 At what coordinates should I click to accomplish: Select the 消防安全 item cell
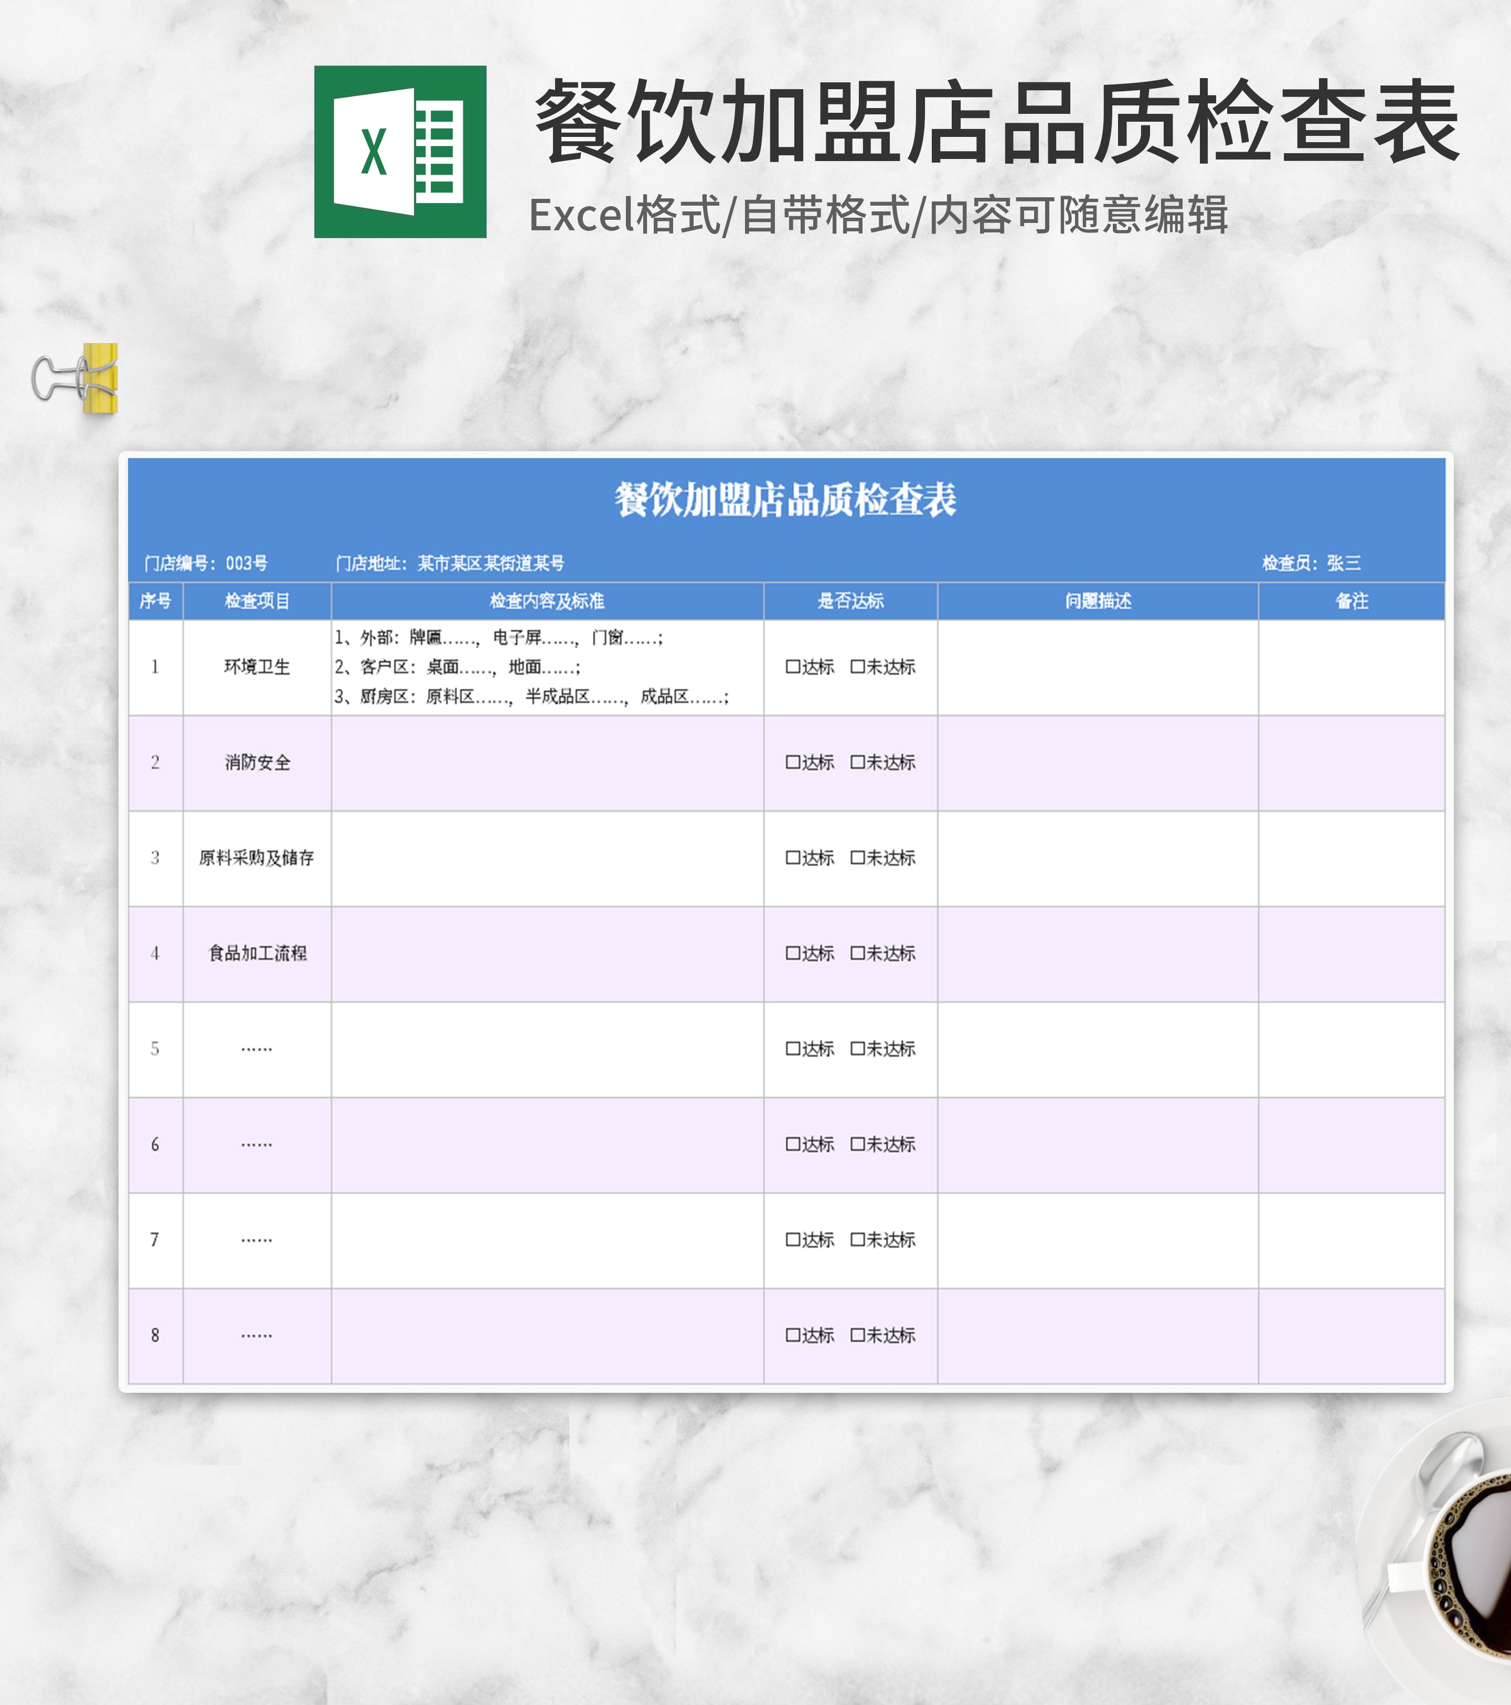(257, 762)
